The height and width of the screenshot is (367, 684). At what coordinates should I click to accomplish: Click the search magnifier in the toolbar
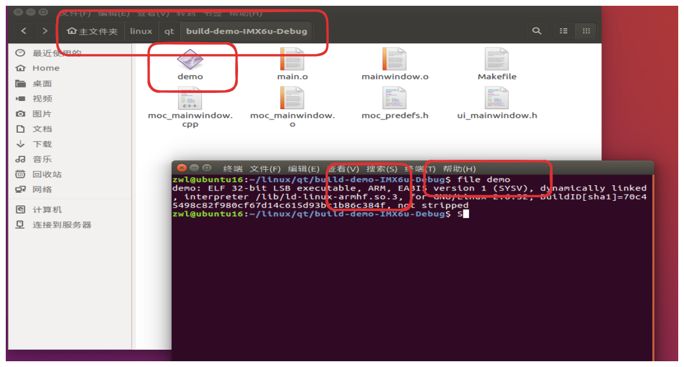(x=536, y=31)
